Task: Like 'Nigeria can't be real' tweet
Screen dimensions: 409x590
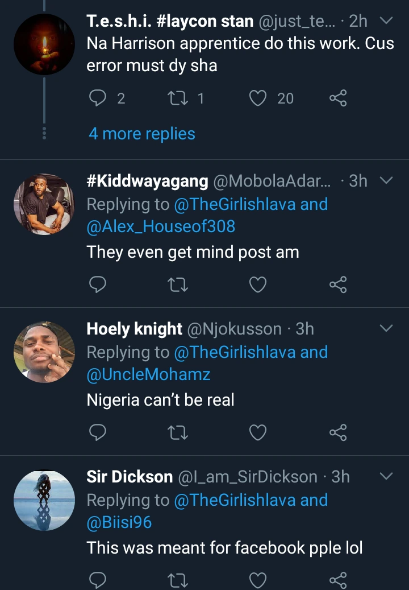Action: [x=258, y=432]
